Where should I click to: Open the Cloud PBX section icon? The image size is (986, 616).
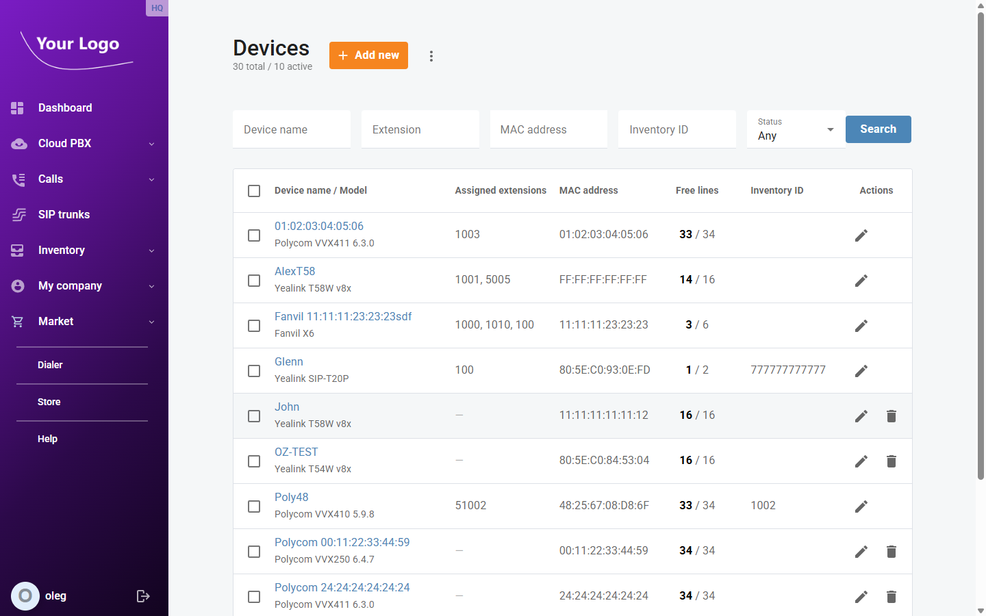coord(18,143)
